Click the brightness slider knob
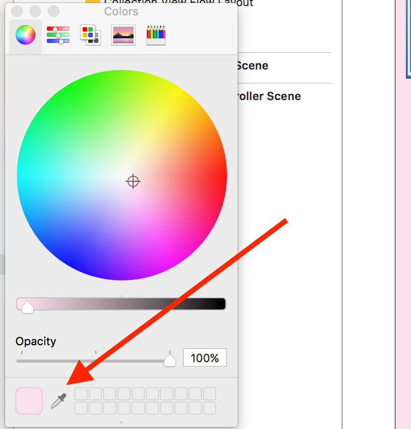 coord(27,305)
